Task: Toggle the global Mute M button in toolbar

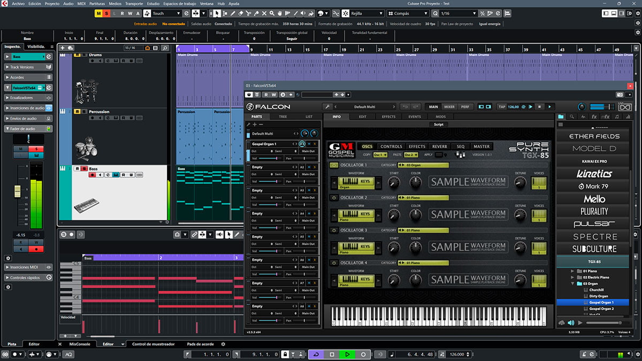Action: click(98, 13)
